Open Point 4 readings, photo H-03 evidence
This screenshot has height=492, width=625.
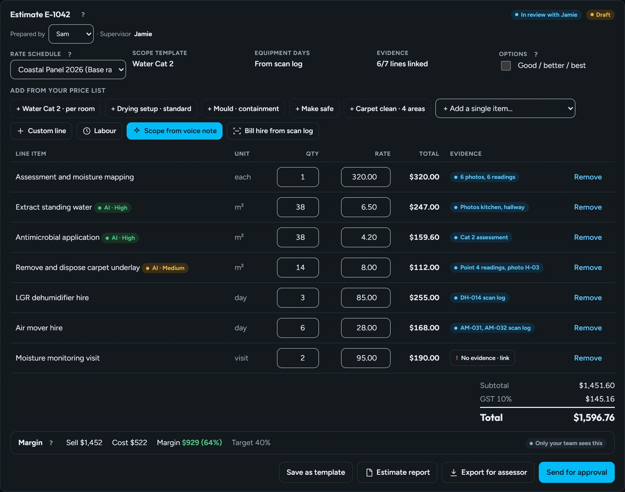click(496, 267)
